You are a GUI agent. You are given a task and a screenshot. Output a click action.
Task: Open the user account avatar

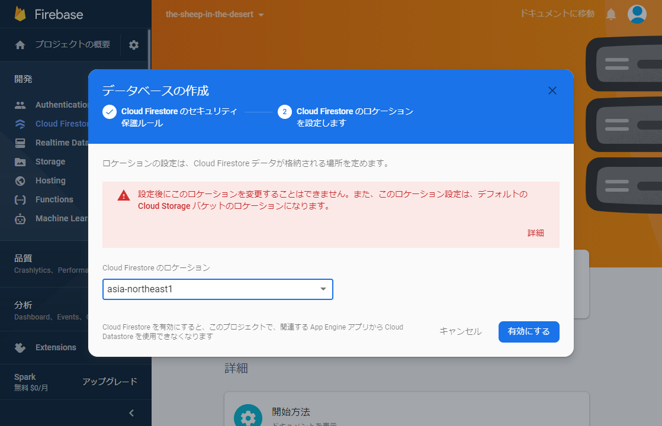point(637,14)
